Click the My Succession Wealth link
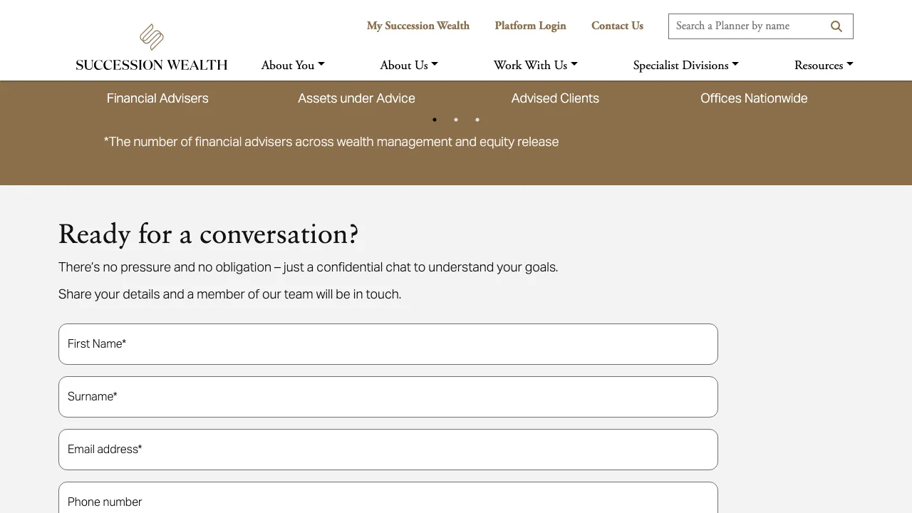912x513 pixels. click(418, 26)
